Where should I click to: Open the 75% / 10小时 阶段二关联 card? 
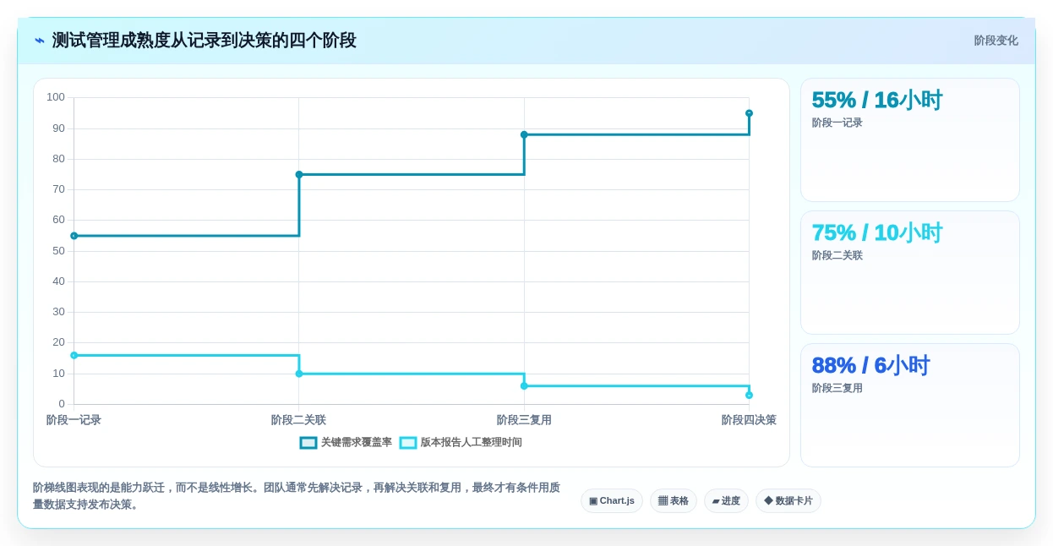pos(910,273)
